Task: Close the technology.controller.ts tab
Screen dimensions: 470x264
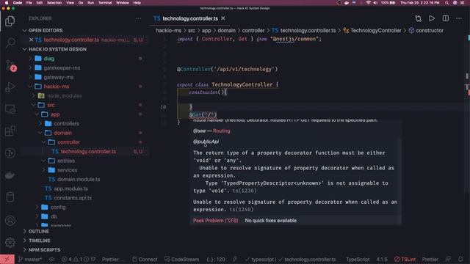Action: (x=223, y=18)
